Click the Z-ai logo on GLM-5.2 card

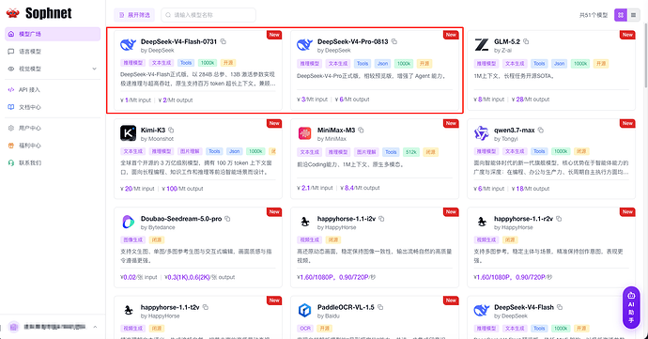482,45
